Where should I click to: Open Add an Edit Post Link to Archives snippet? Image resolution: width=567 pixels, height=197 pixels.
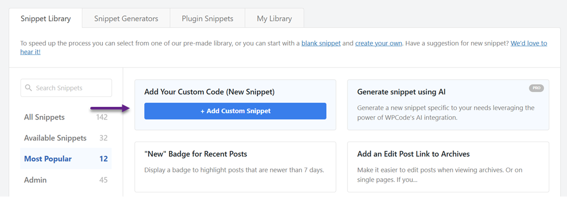click(448, 167)
